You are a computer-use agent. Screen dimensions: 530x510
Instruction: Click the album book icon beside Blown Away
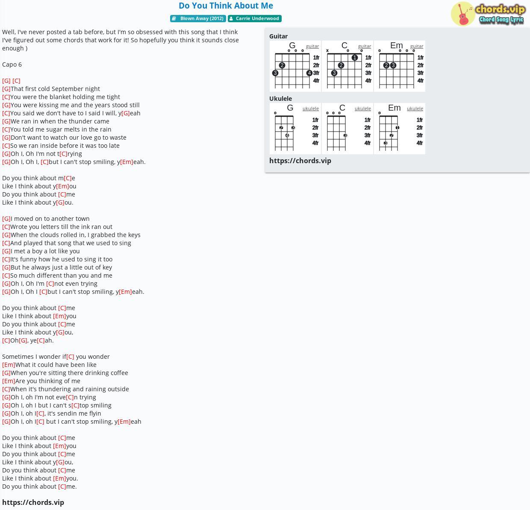(174, 18)
